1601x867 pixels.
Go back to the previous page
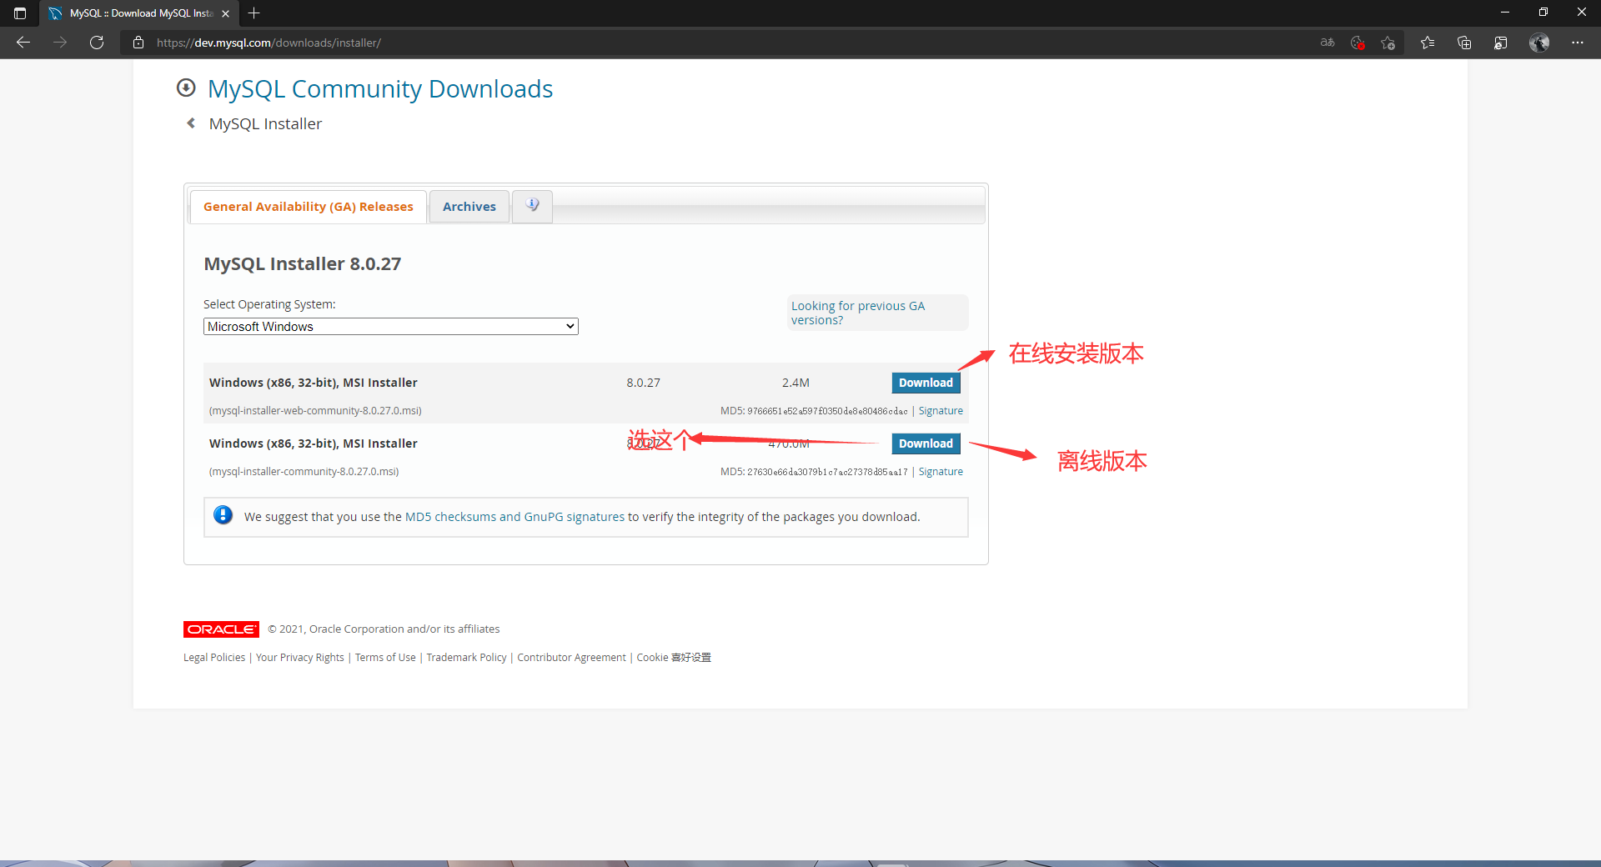pyautogui.click(x=23, y=43)
